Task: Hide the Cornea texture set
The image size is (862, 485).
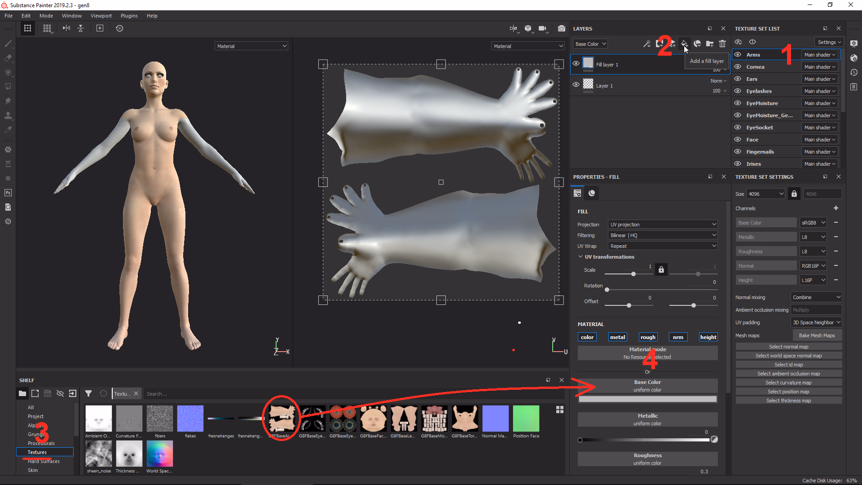Action: [x=738, y=66]
